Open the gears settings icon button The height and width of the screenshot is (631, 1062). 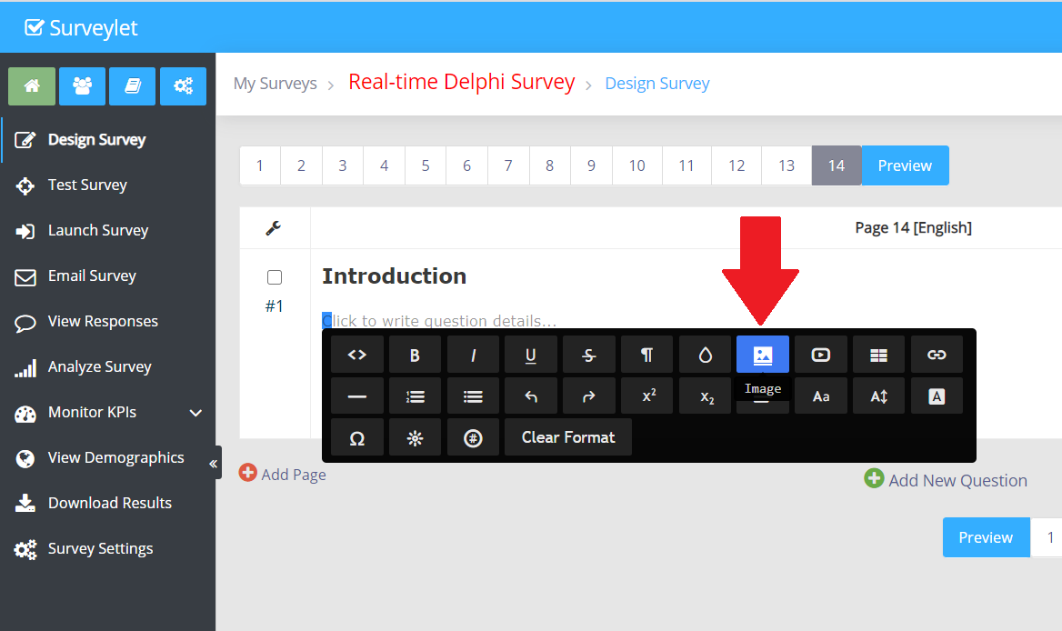[x=183, y=86]
